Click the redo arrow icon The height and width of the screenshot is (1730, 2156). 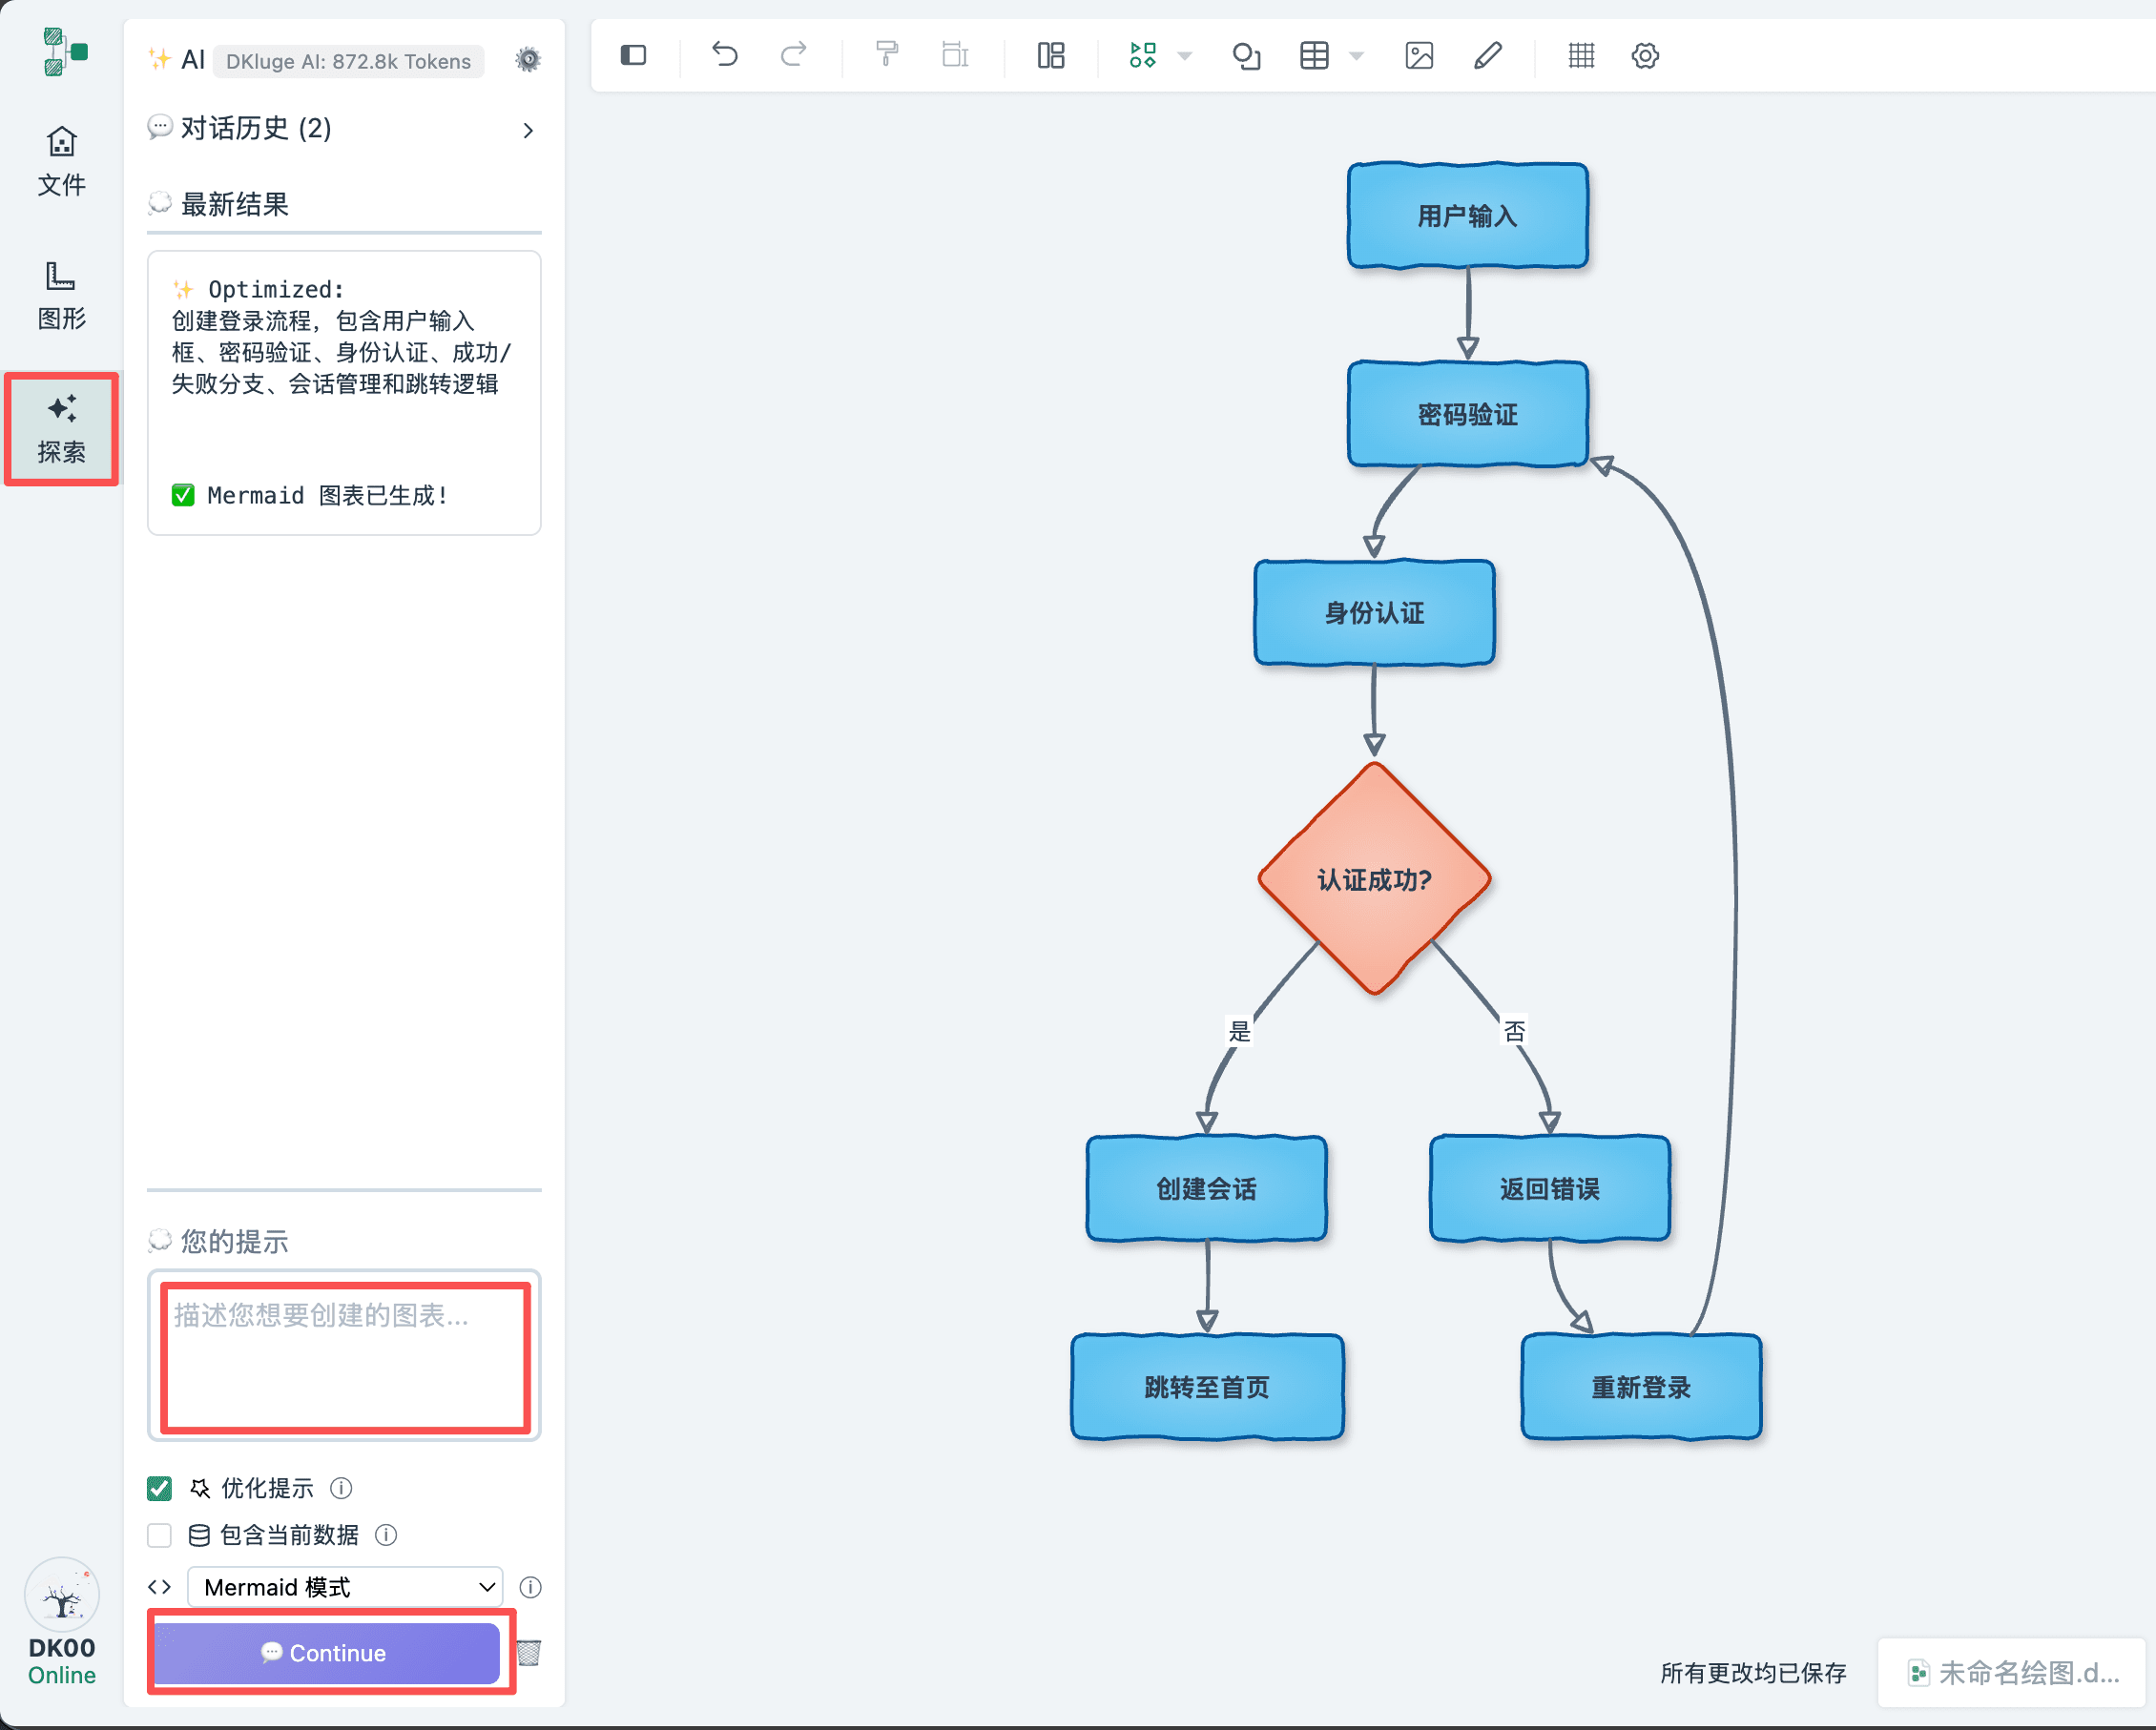click(x=793, y=55)
